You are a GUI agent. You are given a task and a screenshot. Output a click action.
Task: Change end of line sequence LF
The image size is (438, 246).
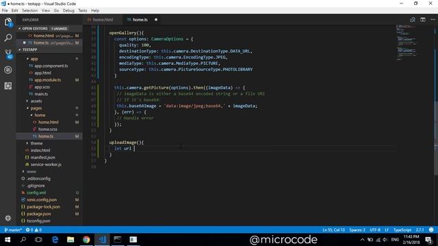click(x=387, y=230)
